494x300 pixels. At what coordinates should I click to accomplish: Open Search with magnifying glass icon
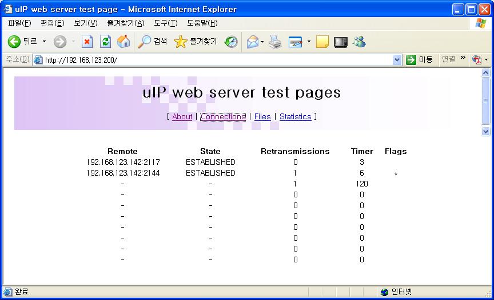[x=145, y=42]
